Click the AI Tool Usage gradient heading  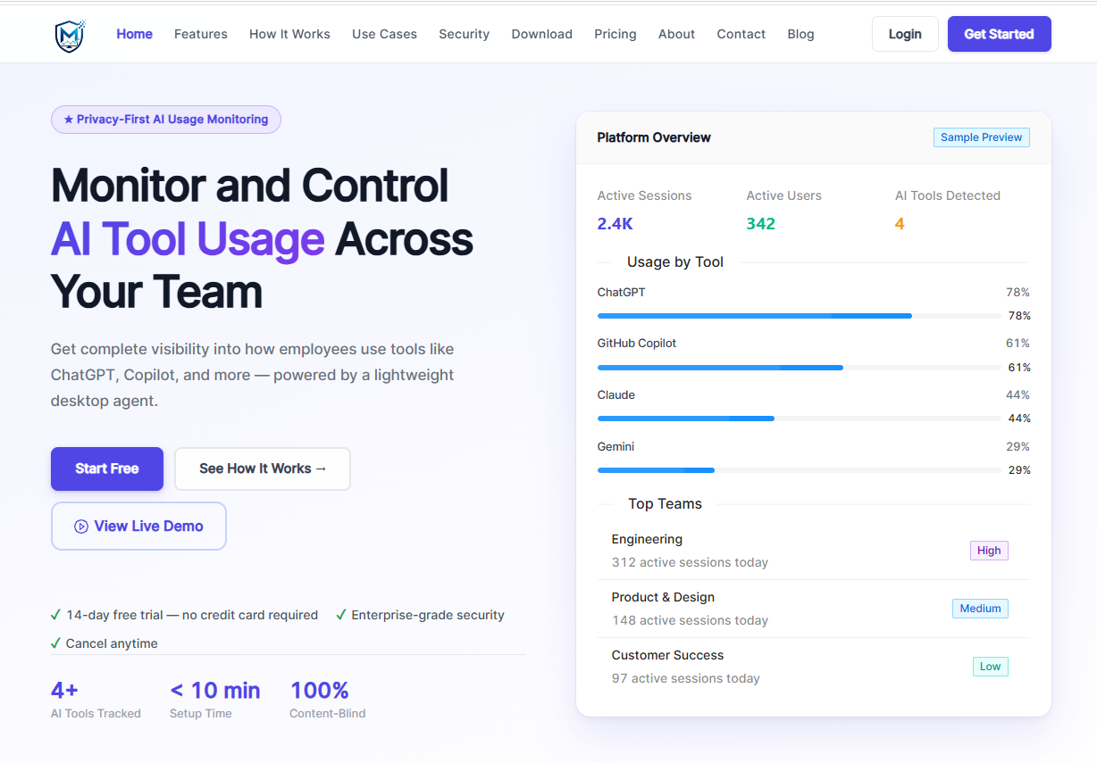coord(188,239)
